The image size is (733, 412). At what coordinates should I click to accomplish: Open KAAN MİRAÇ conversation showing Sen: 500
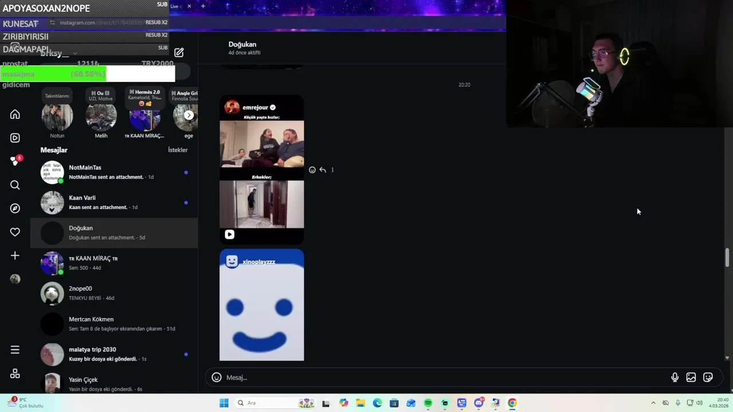point(114,263)
